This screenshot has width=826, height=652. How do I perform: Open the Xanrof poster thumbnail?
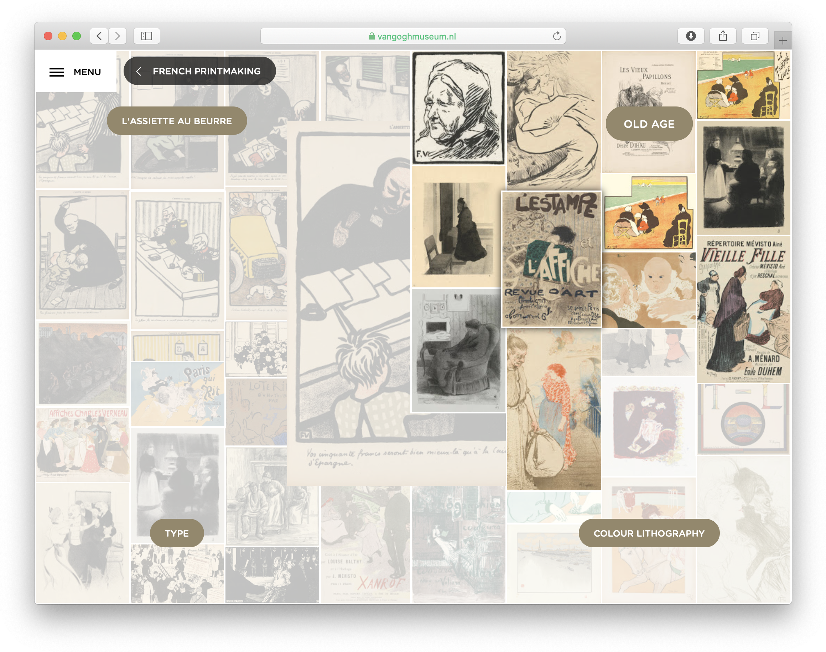[x=365, y=545]
